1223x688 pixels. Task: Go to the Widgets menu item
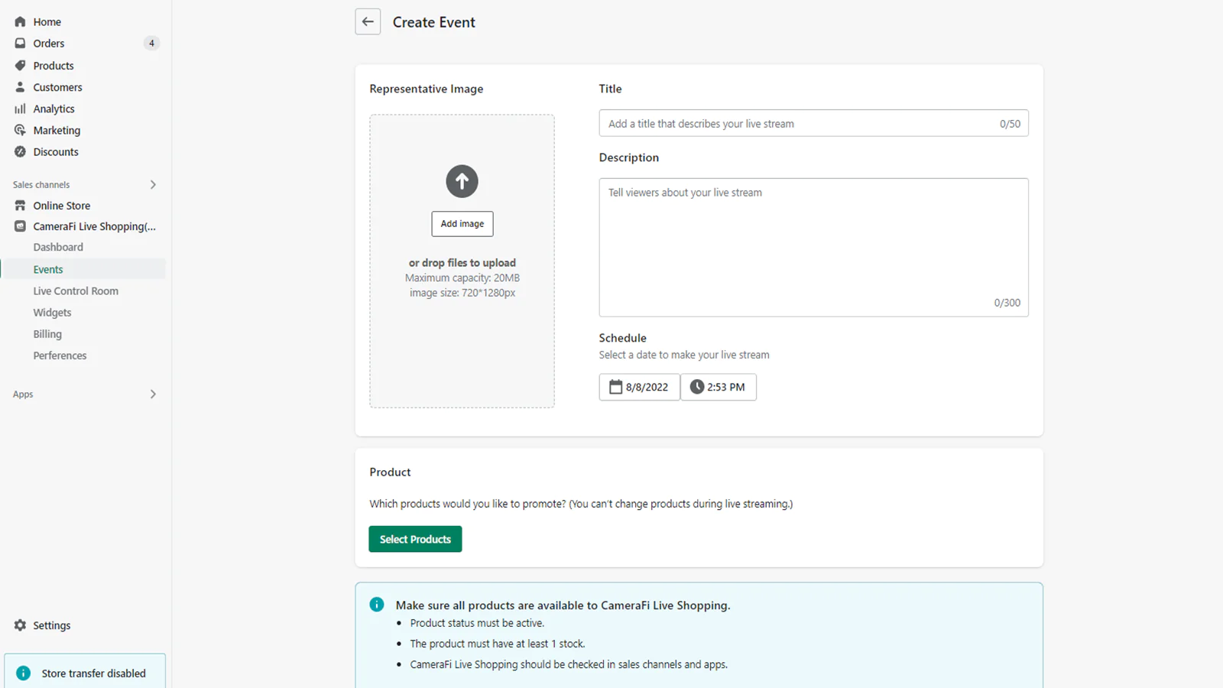pyautogui.click(x=52, y=313)
